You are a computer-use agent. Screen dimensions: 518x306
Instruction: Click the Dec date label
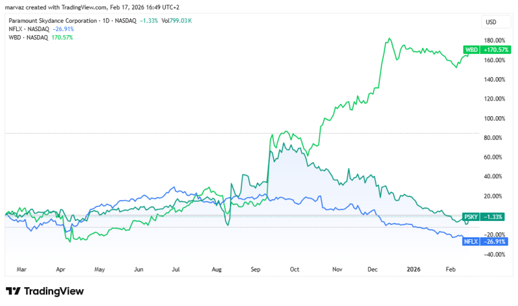click(372, 270)
